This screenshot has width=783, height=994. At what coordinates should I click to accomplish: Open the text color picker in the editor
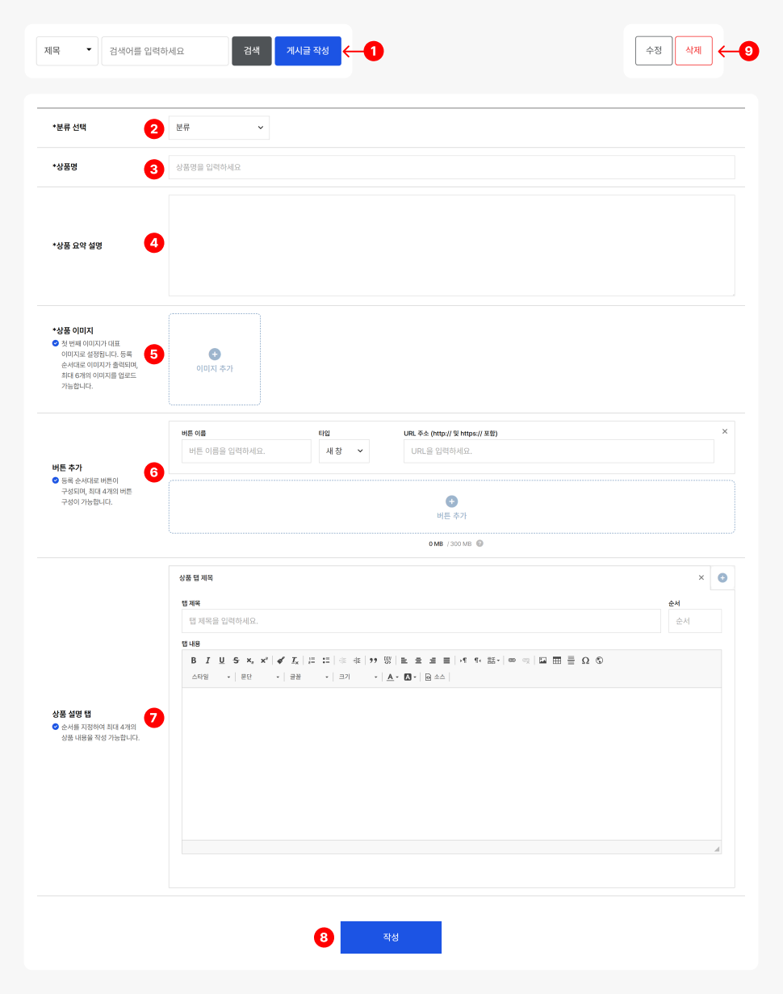click(391, 677)
